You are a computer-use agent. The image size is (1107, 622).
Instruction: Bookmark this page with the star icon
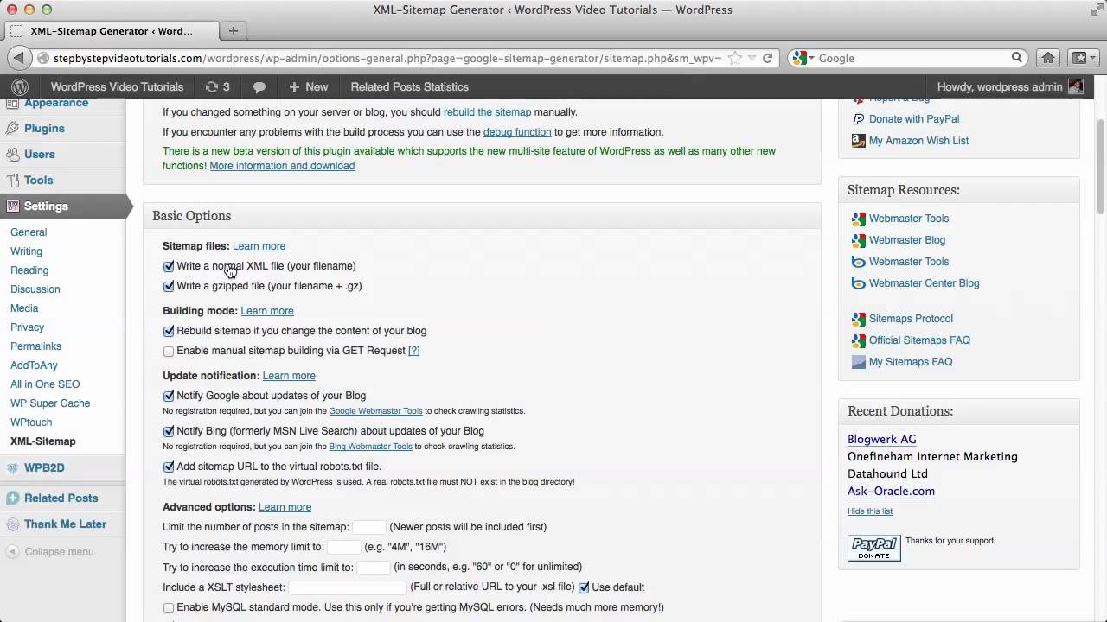pyautogui.click(x=735, y=58)
